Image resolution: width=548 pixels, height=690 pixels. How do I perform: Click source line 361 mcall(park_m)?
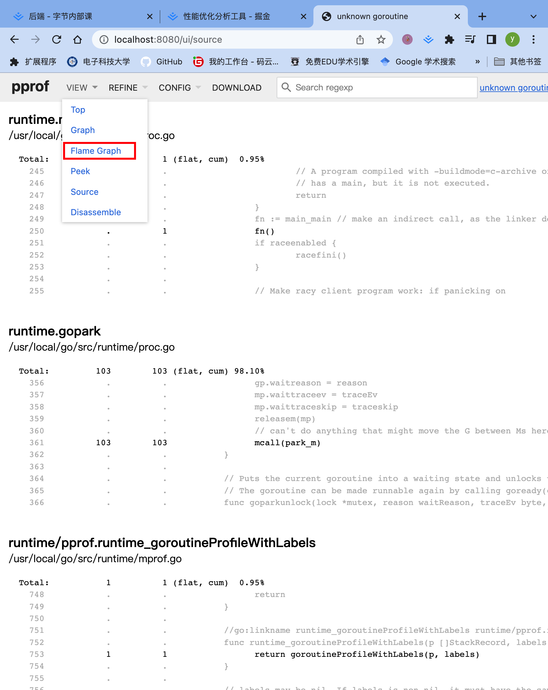287,443
